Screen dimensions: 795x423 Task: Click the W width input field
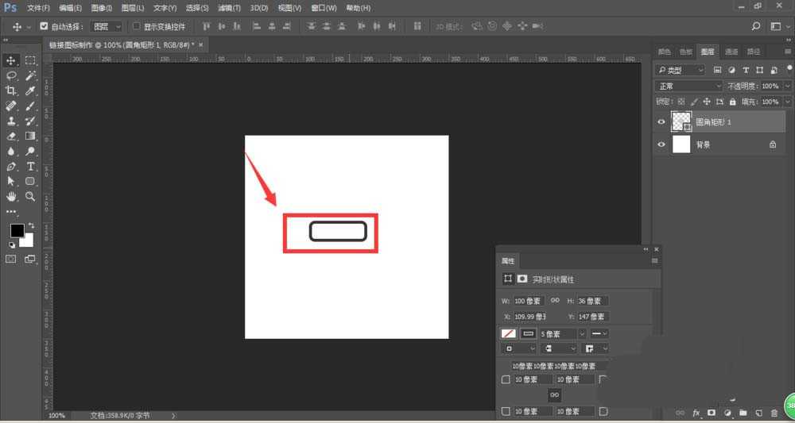527,301
